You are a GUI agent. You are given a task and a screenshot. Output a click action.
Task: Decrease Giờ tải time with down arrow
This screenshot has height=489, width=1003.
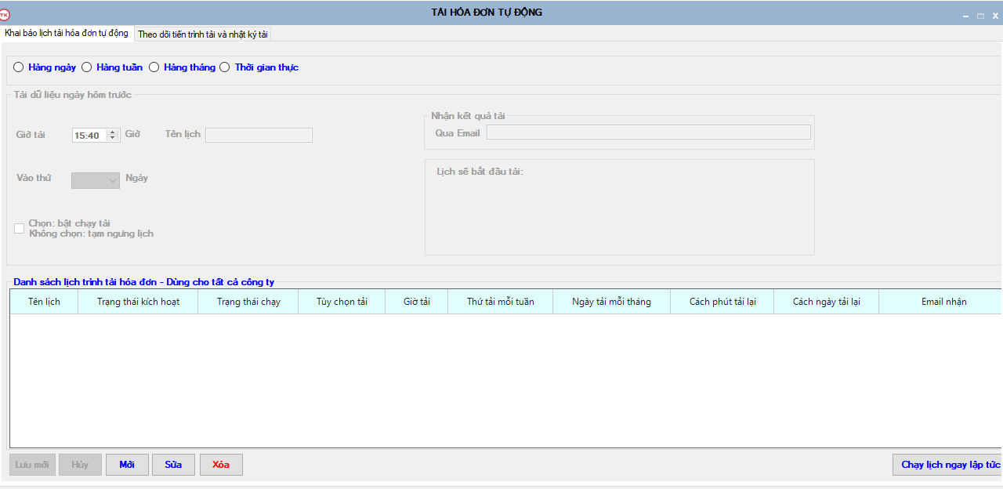click(113, 138)
